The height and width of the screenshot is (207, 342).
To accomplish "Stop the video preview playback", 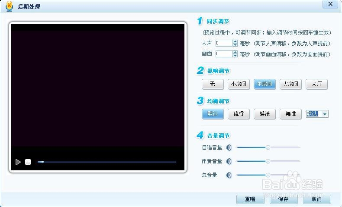I will point(28,162).
